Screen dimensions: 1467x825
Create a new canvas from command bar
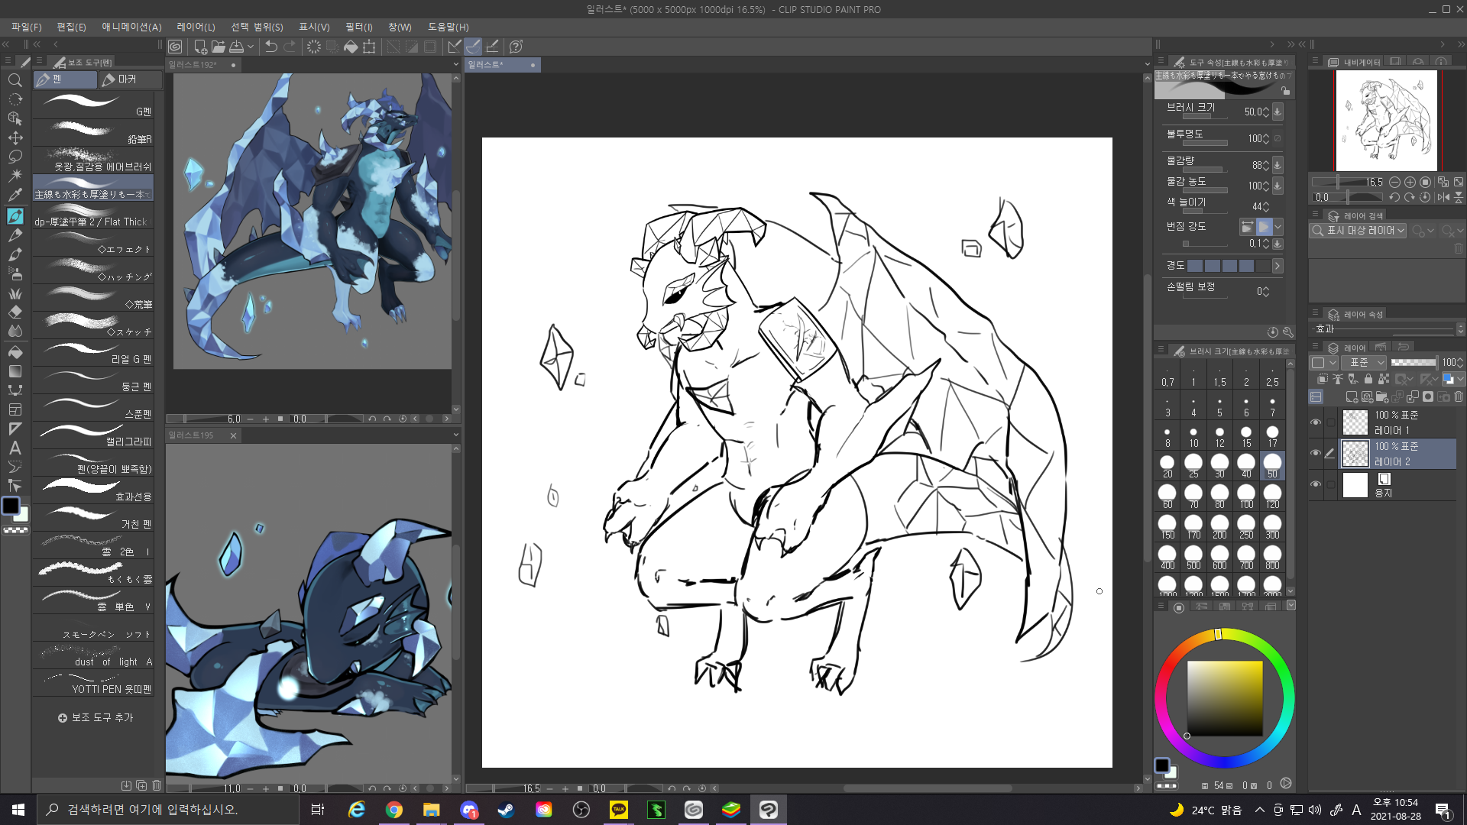200,47
